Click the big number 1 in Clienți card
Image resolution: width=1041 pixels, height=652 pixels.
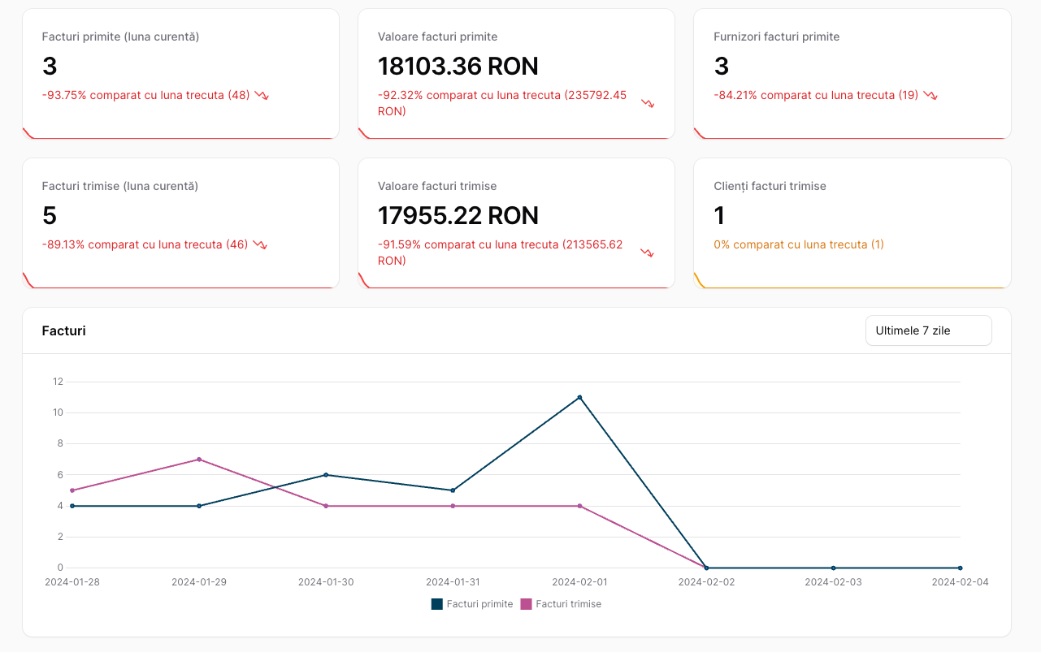pos(719,215)
